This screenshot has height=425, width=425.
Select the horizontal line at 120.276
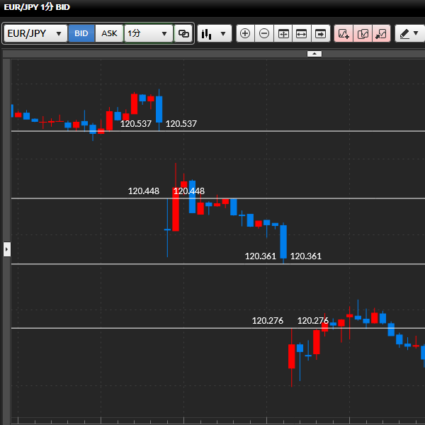(218, 328)
